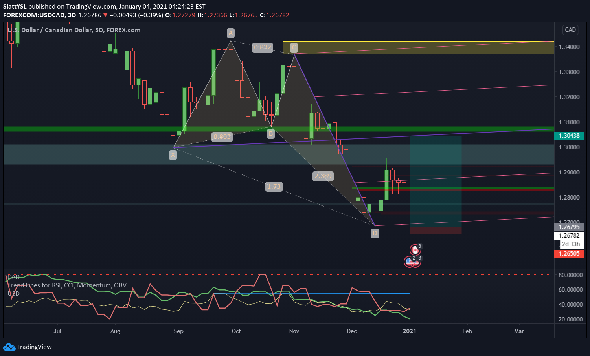590x356 pixels.
Task: Click the 1.29000 price axis label
Action: click(x=569, y=172)
